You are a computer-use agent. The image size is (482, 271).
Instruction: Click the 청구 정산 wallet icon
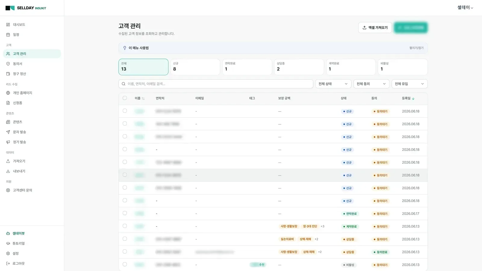pos(8,74)
